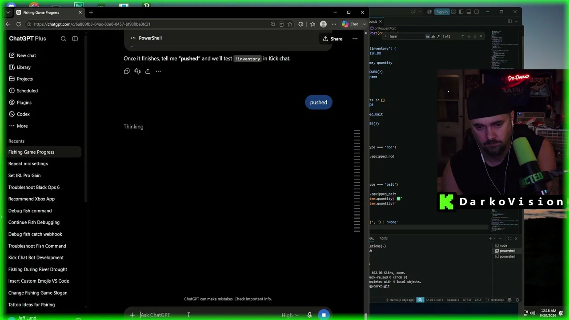Screen dimensions: 569x320
Task: Click the microphone dictate icon
Action: point(309,315)
